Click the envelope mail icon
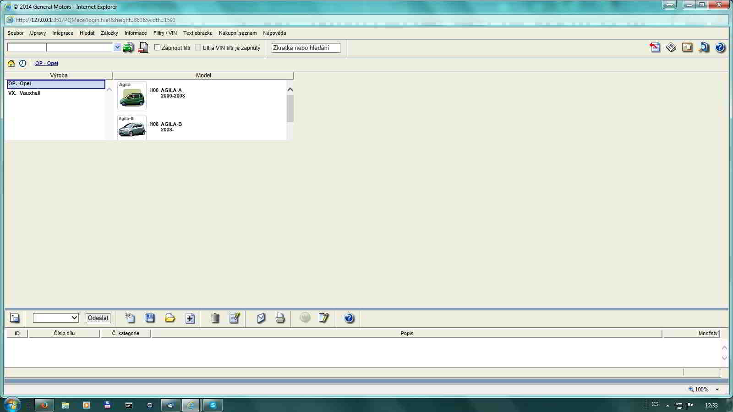Screen dimensions: 733x412 click(261, 318)
